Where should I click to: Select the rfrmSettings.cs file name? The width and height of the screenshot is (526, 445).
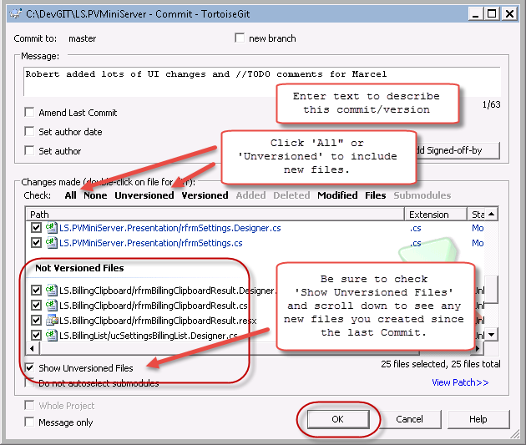point(151,243)
